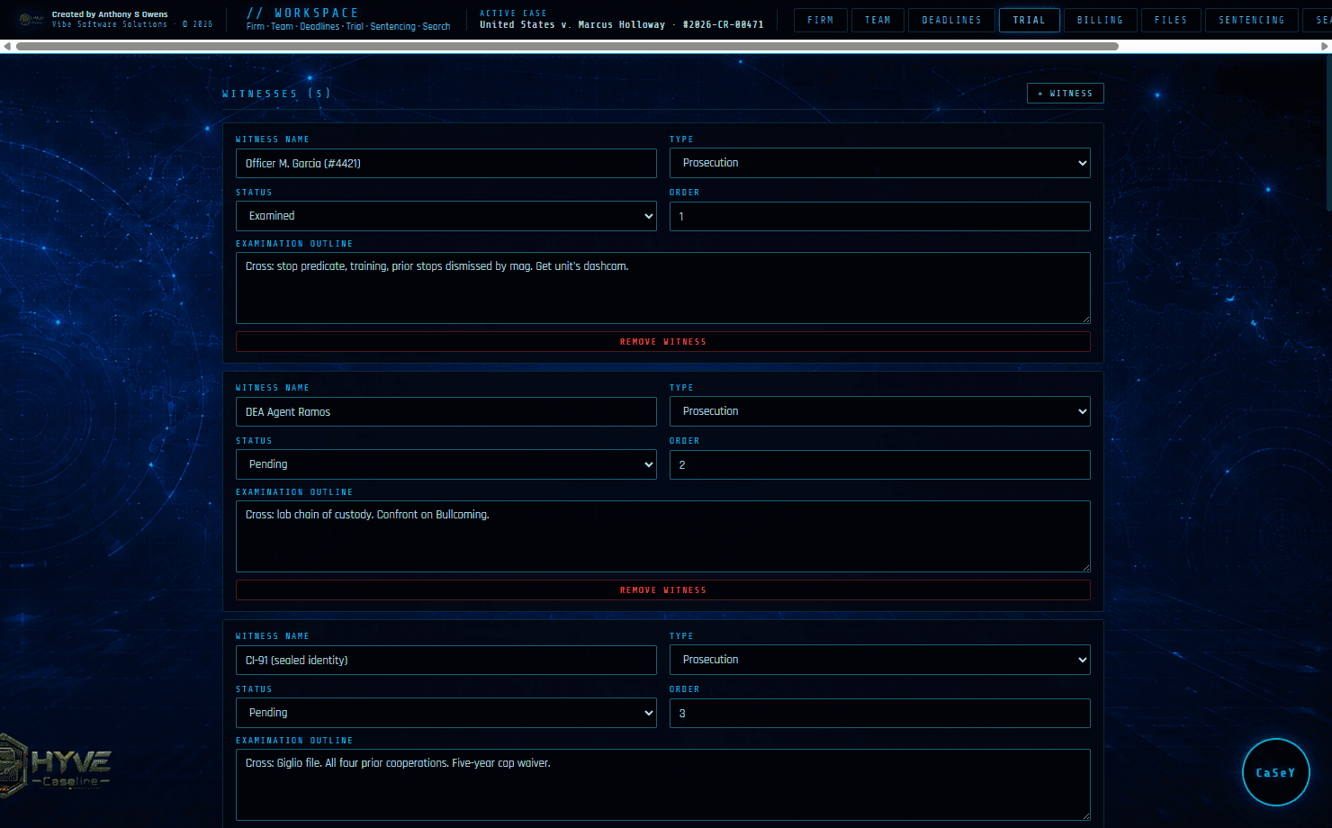Go to the FILES tab
Image resolution: width=1332 pixels, height=828 pixels.
click(1171, 20)
